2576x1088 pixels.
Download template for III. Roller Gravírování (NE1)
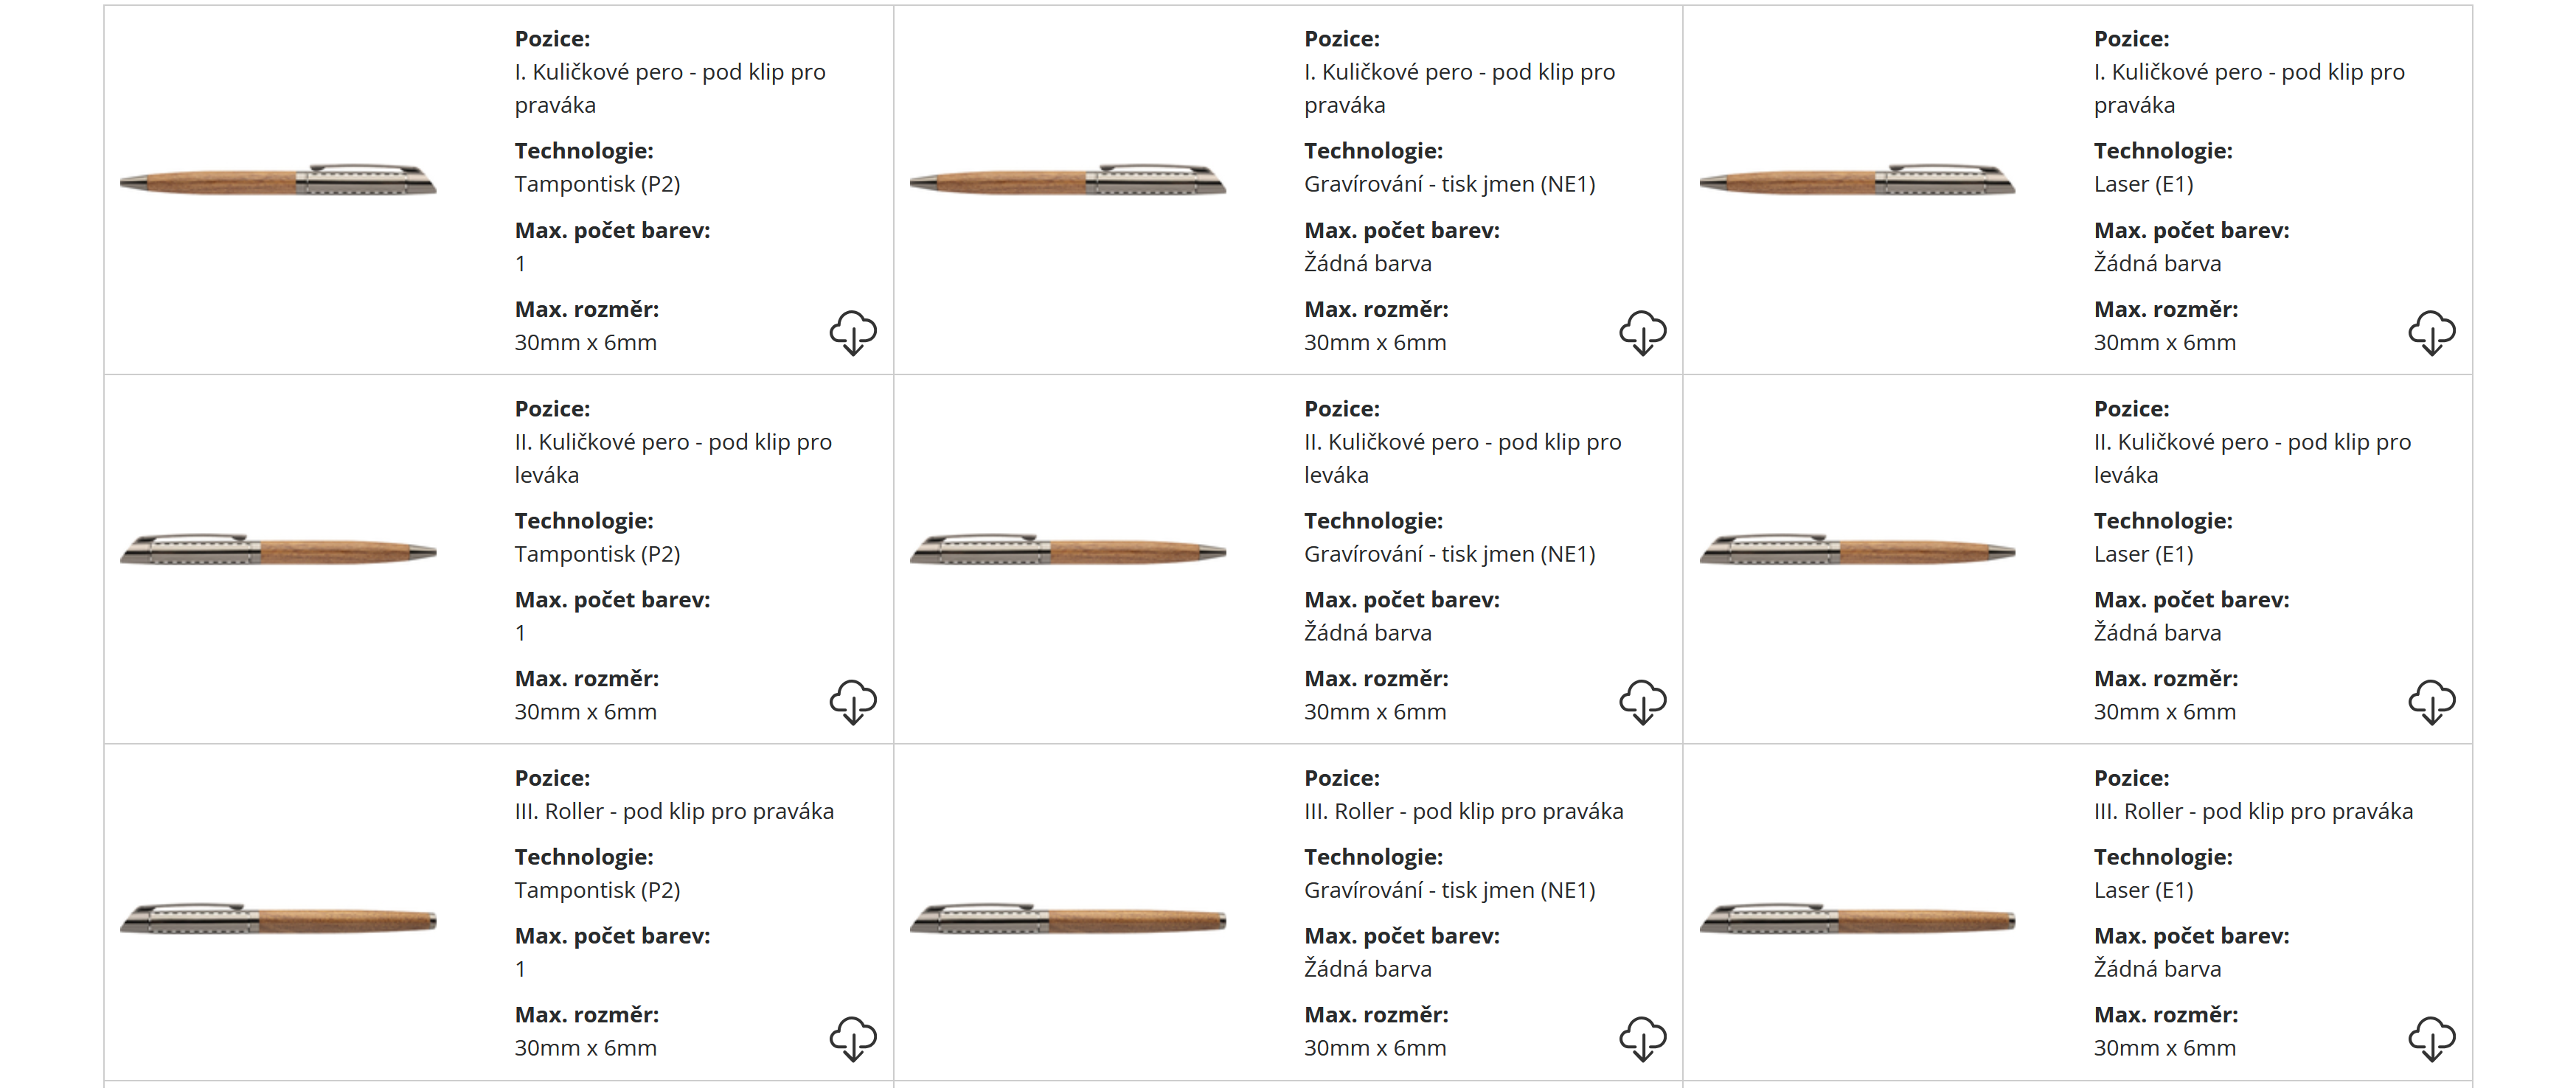coord(1642,1038)
